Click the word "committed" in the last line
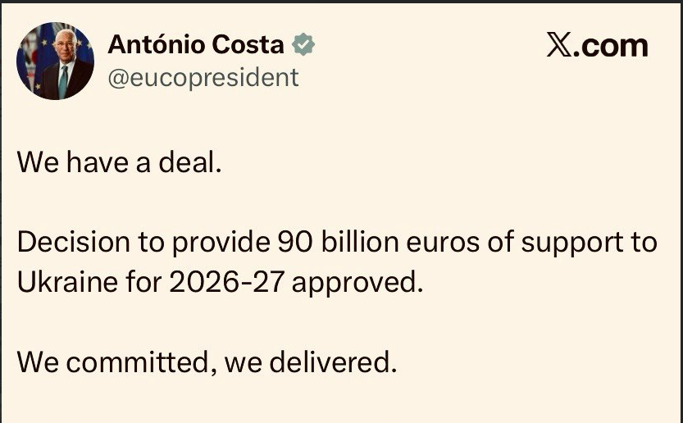Viewport: 683px width, 423px height. pos(142,361)
